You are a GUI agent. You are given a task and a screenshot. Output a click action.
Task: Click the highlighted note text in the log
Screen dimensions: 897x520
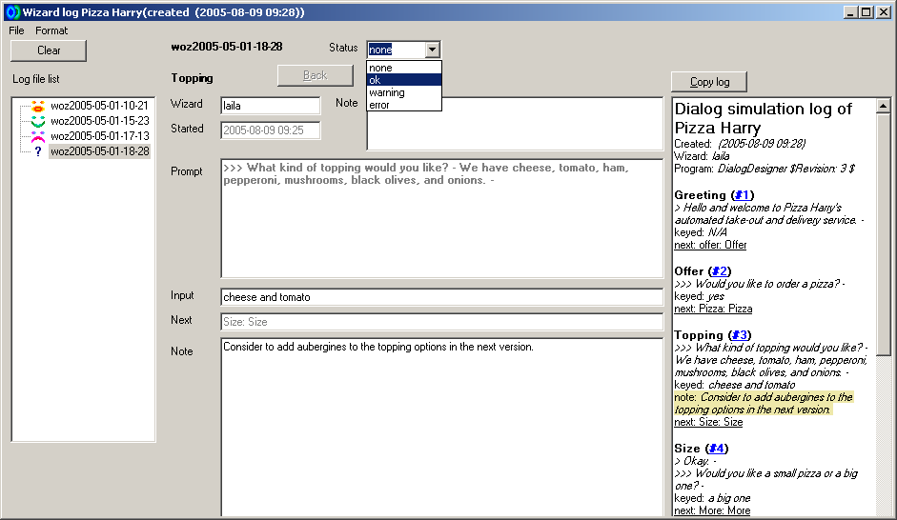coord(764,404)
